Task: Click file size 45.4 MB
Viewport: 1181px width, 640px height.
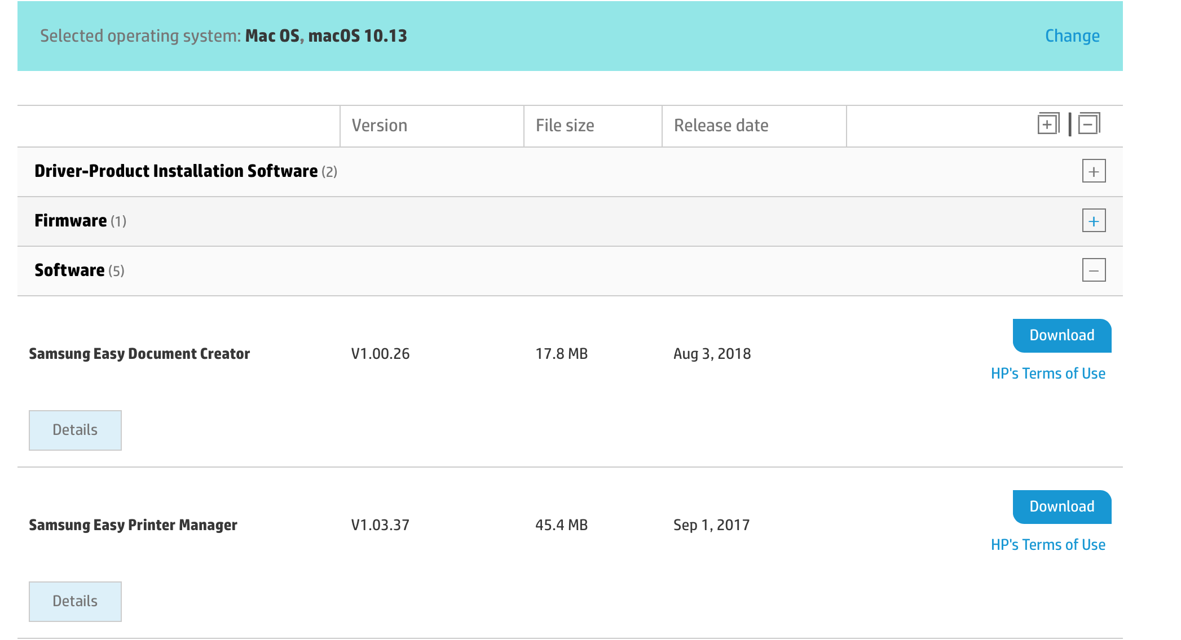Action: pos(561,525)
